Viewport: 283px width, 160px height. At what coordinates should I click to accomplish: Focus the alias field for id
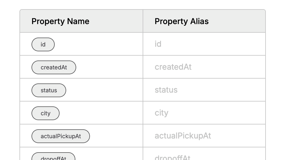204,44
